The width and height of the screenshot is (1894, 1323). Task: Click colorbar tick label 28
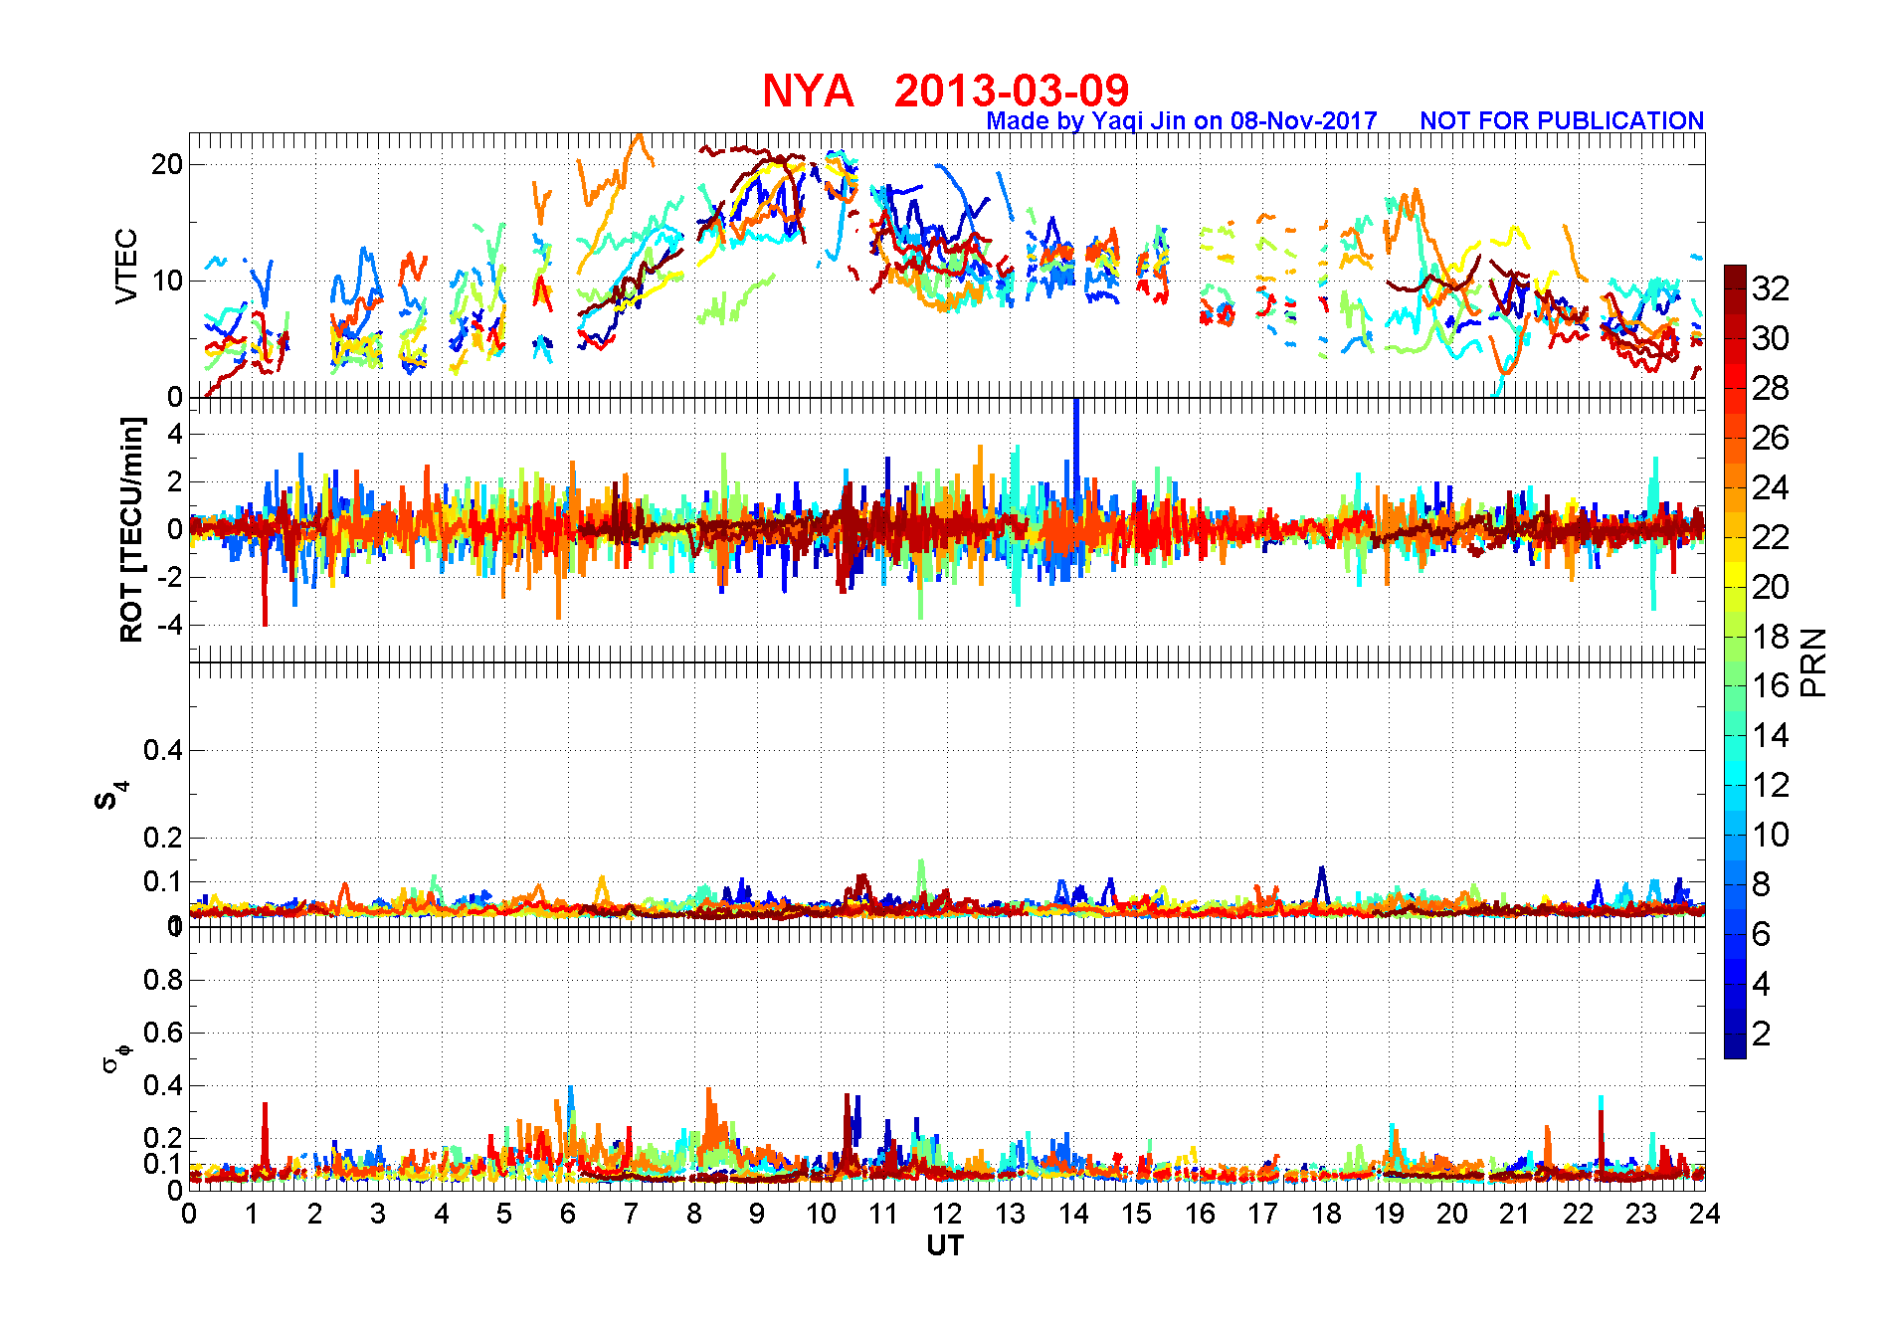1771,388
